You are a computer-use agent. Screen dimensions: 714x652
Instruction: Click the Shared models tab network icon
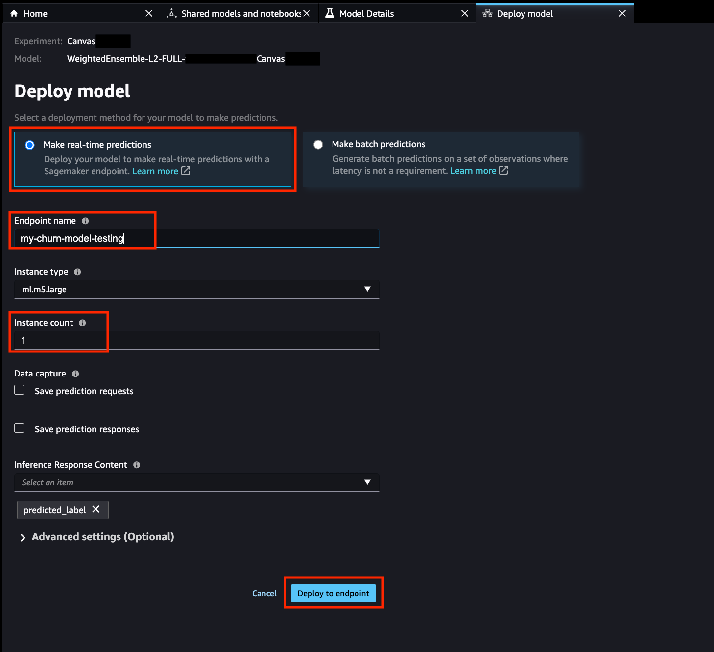(x=171, y=13)
